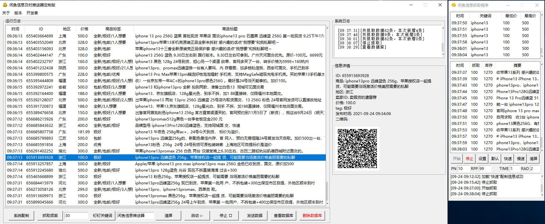545x224 pixels.
Task: Click price 181.99 cell in 运行日志
Action: click(x=84, y=132)
